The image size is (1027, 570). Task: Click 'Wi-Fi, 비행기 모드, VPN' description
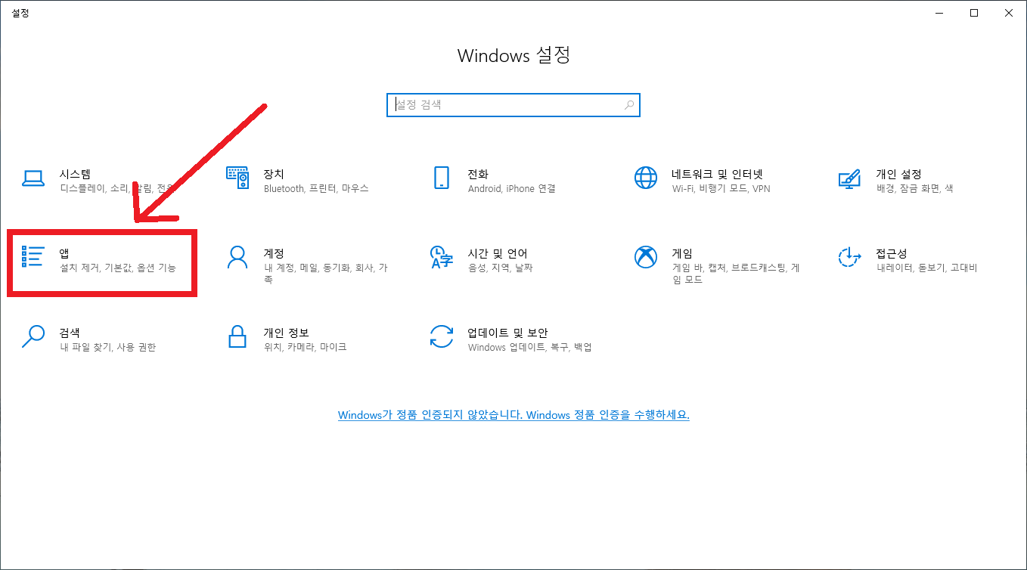coord(721,188)
